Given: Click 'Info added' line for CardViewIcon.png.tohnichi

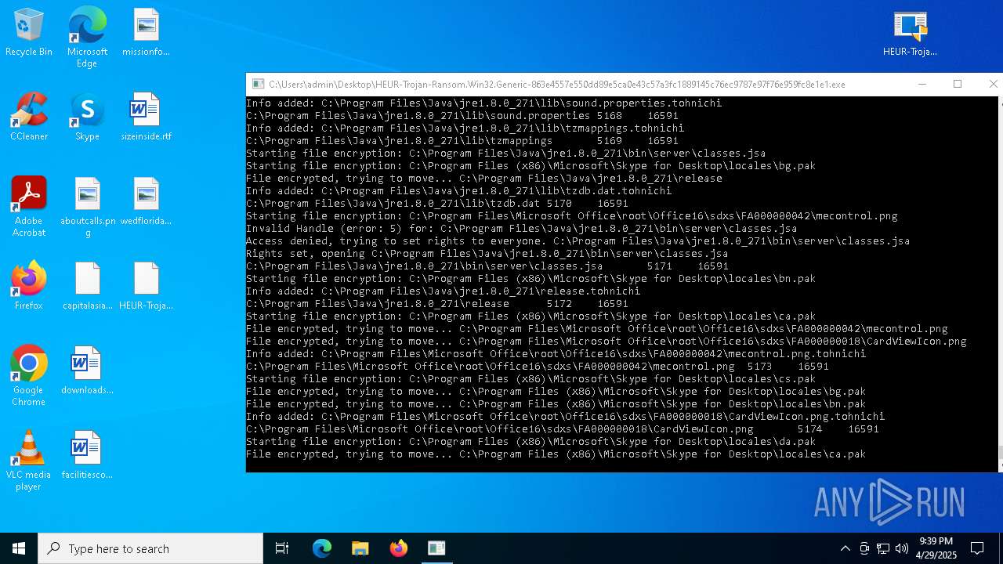Looking at the screenshot, I should pos(565,416).
